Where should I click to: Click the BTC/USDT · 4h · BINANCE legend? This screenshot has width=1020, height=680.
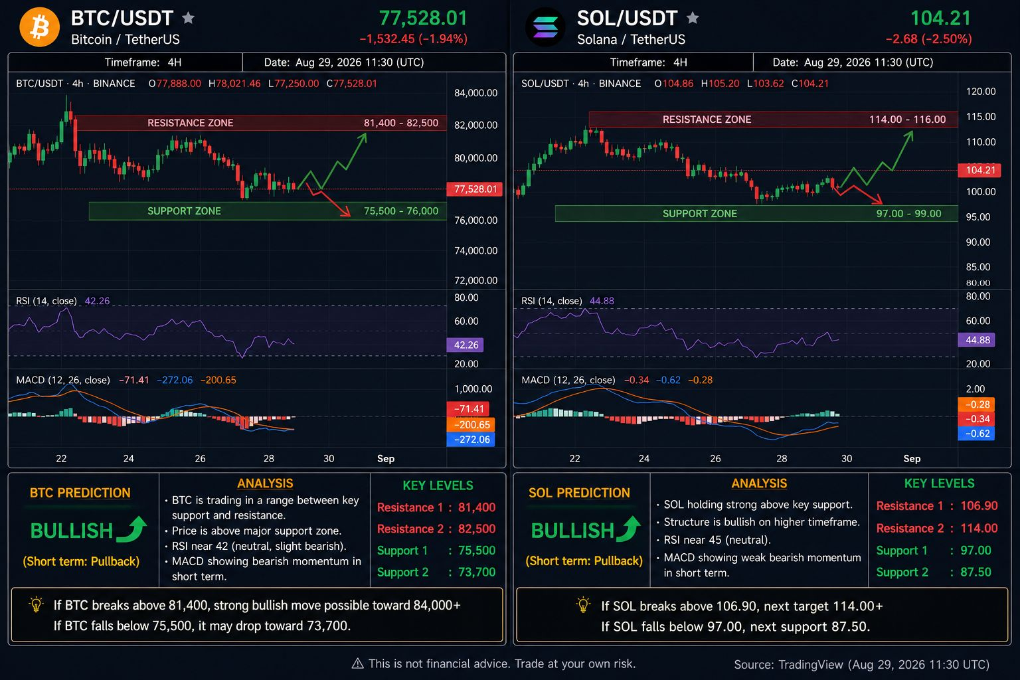76,84
